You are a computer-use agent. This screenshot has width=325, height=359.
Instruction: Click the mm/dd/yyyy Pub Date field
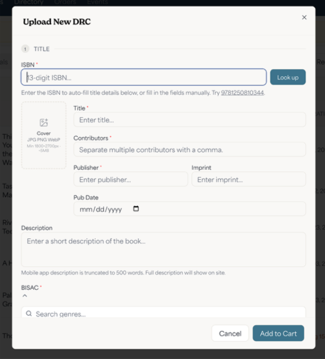coord(189,209)
